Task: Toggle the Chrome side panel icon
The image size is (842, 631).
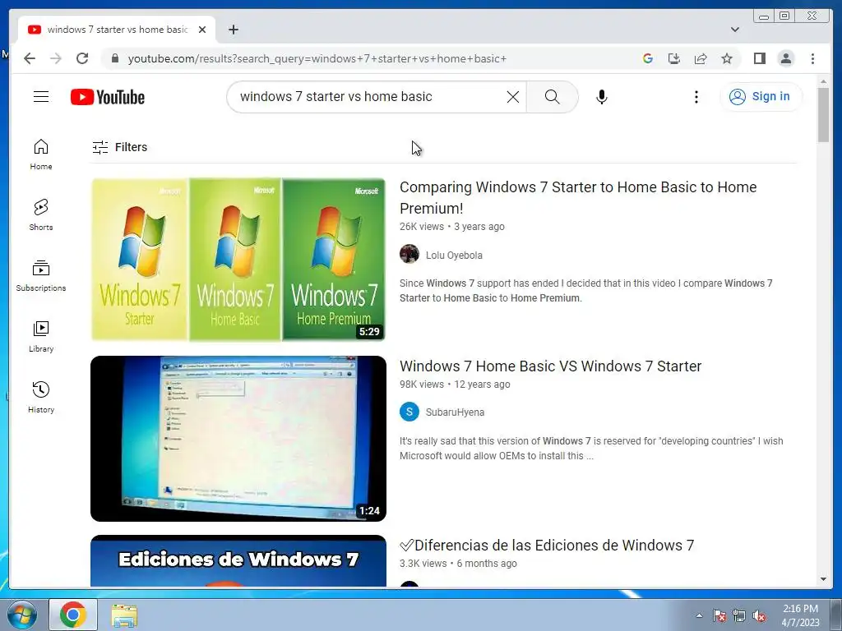Action: (759, 58)
